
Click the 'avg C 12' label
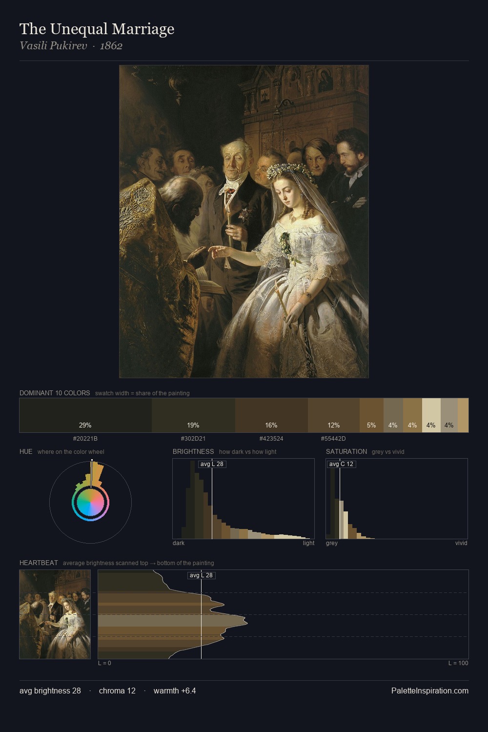[x=341, y=464]
